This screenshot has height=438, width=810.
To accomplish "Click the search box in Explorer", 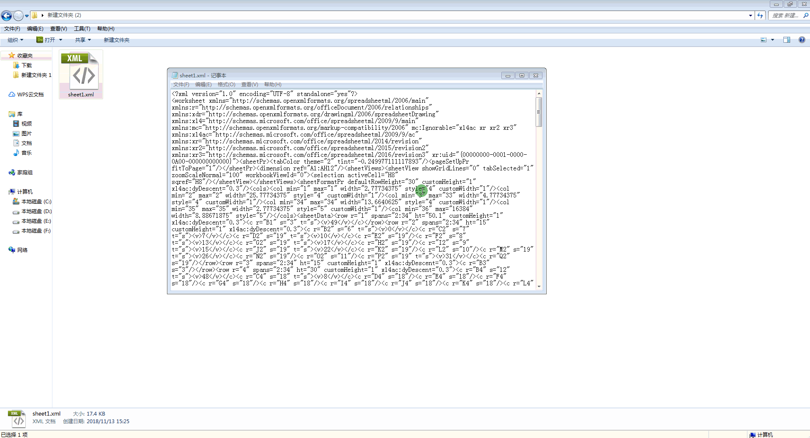I will click(x=785, y=15).
